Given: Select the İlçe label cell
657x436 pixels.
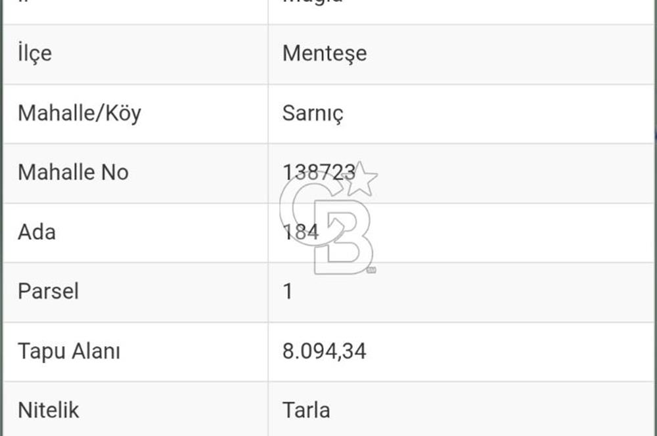Looking at the screenshot, I should click(35, 53).
